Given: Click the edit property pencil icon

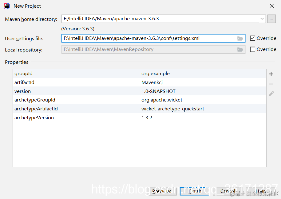Looking at the screenshot, I should click(x=271, y=94).
